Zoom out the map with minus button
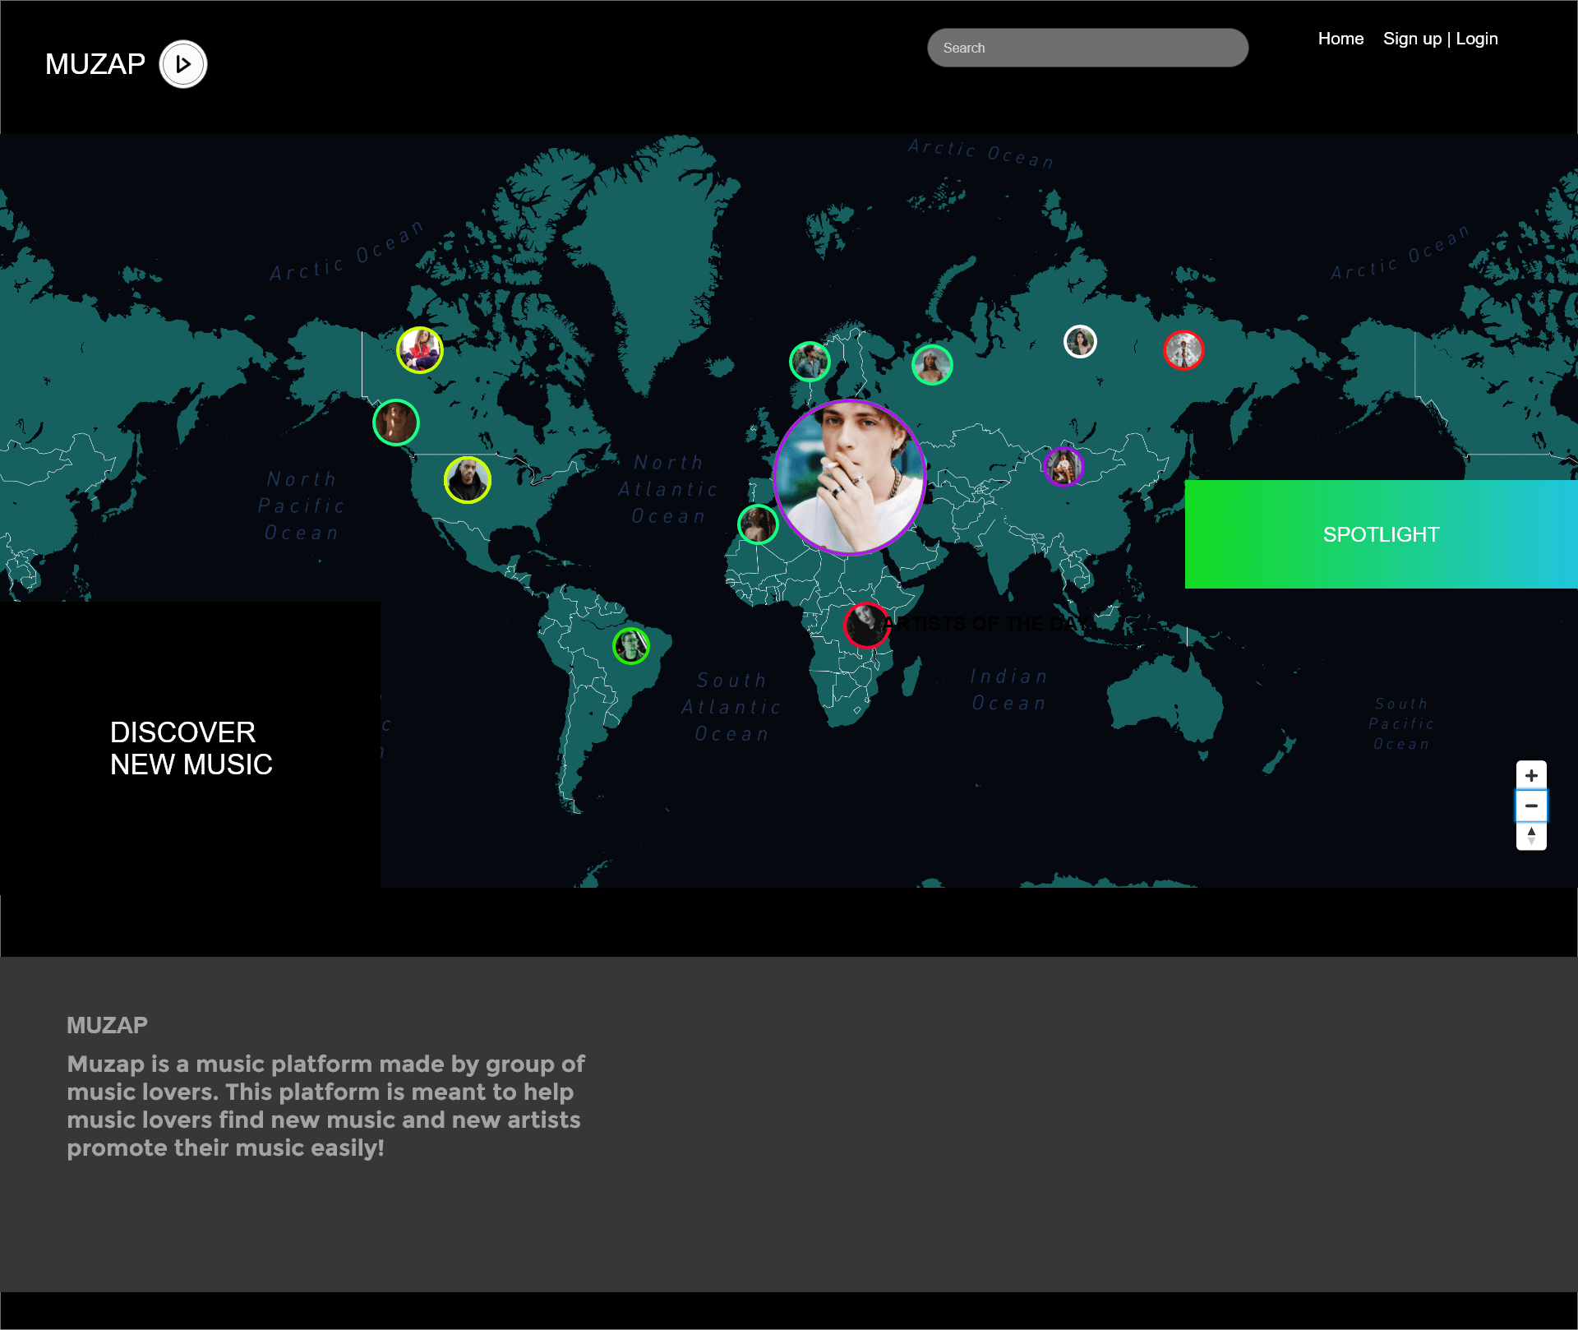1578x1330 pixels. coord(1530,806)
